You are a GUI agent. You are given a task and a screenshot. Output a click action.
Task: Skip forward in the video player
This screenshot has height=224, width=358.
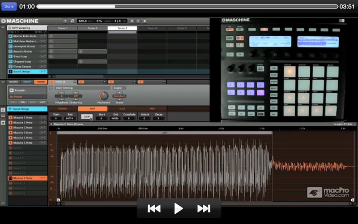(204, 208)
